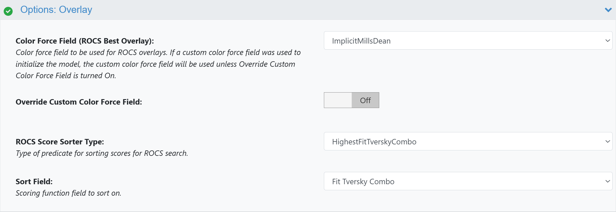The image size is (616, 212).
Task: Click the selected value text "Fit Tversky Combo"
Action: click(363, 182)
